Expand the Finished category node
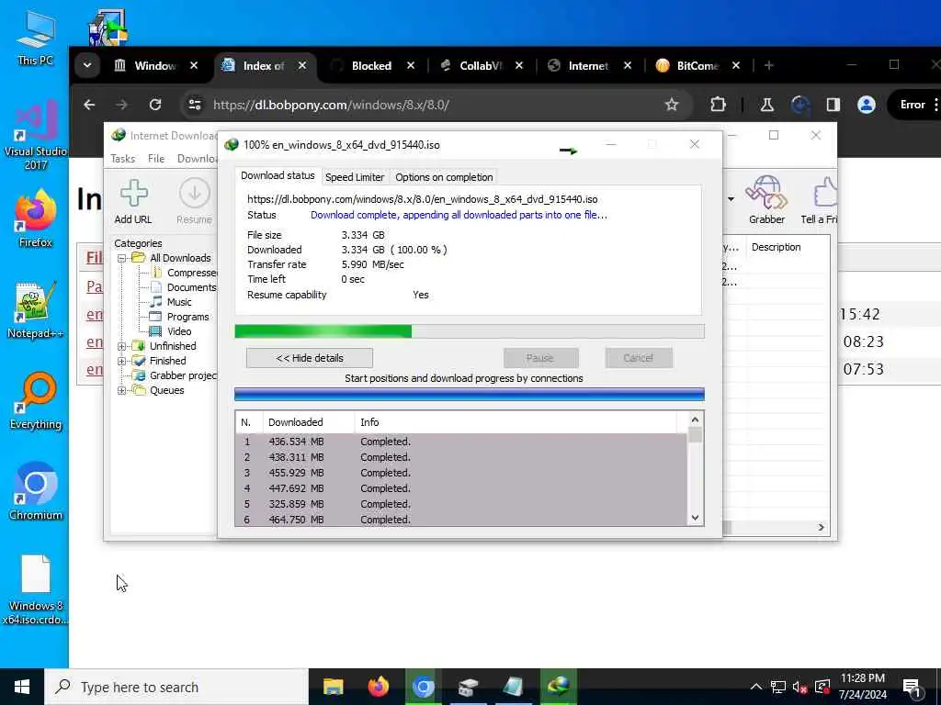Screen dimensions: 941x705 click(x=122, y=361)
